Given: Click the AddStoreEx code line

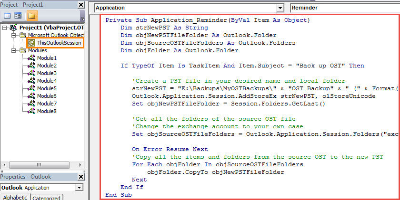Looking at the screenshot, I should tap(254, 96).
